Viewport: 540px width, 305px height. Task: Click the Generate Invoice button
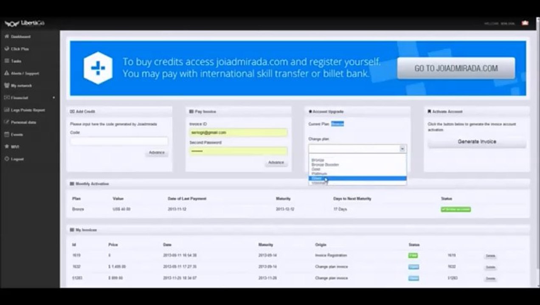477,142
